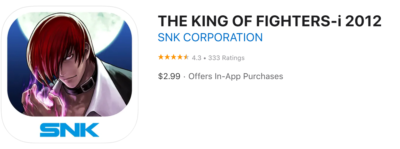Click the $2.99 price label
The height and width of the screenshot is (149, 400).
pyautogui.click(x=169, y=76)
